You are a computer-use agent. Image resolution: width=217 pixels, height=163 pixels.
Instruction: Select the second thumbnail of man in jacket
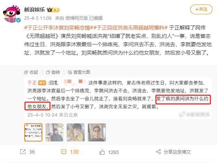click(55, 132)
